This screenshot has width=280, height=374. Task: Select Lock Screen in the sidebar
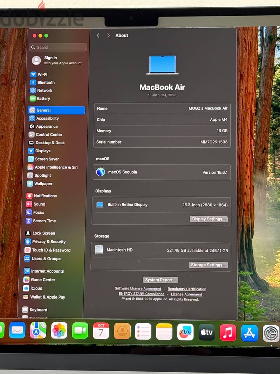40,233
